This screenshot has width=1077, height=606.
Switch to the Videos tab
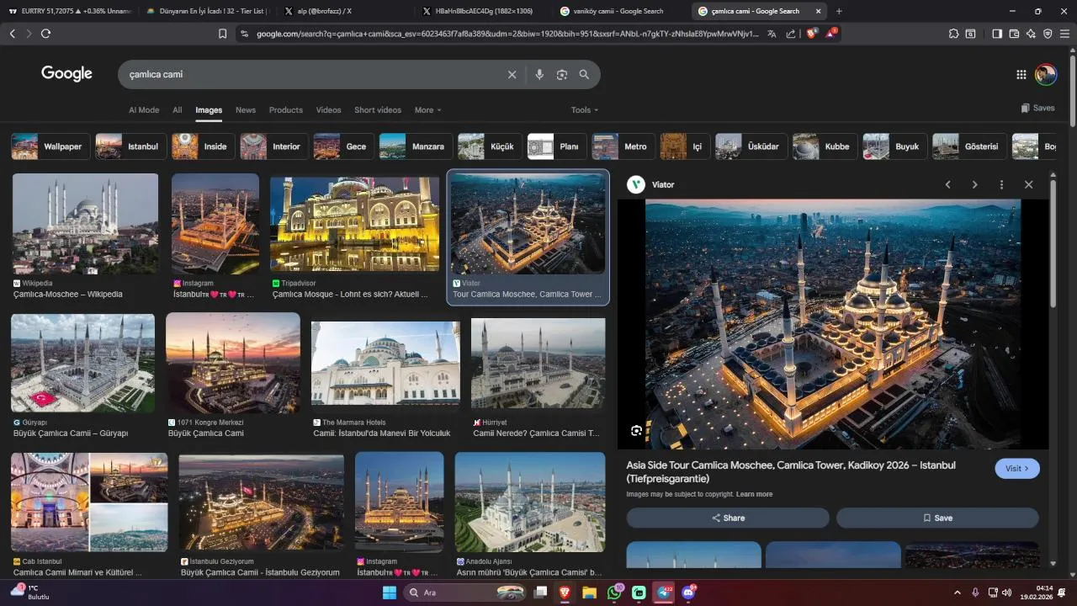(329, 110)
